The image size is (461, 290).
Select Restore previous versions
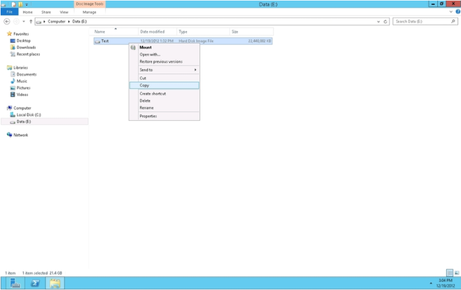coord(161,62)
